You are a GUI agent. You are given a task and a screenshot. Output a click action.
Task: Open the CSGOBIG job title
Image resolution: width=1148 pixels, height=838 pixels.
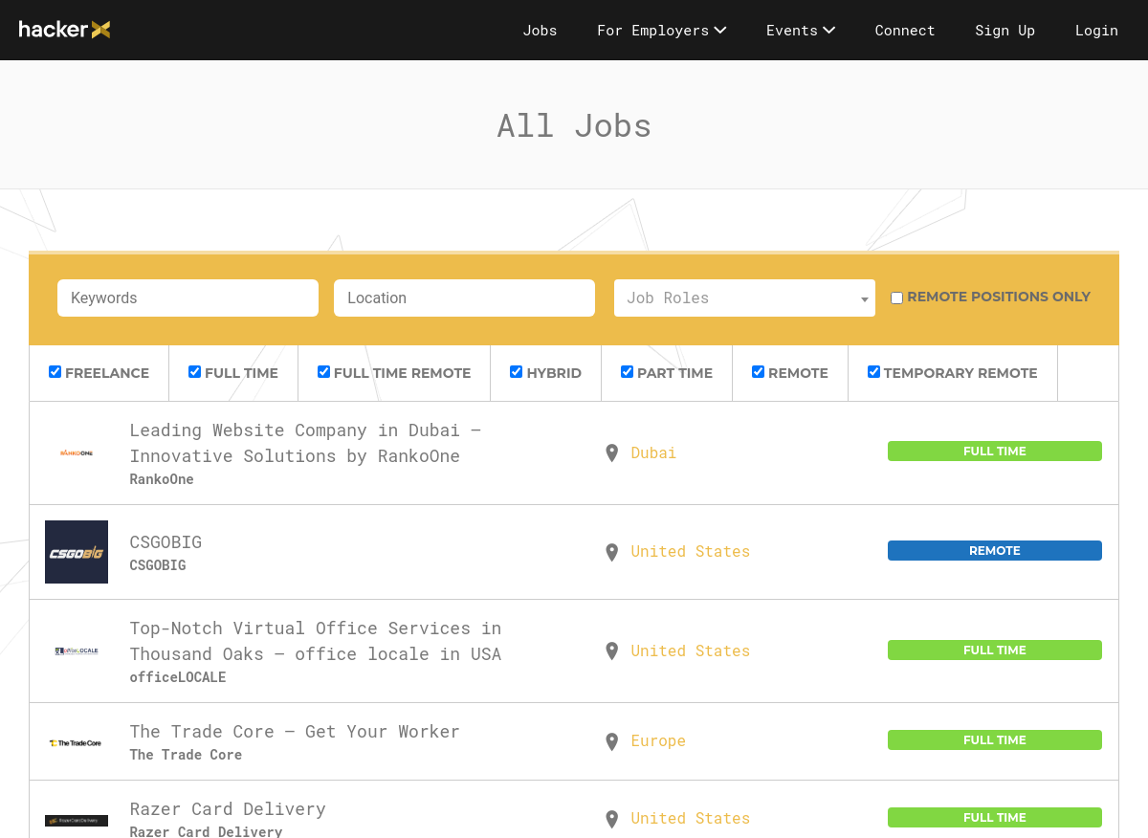pyautogui.click(x=166, y=542)
